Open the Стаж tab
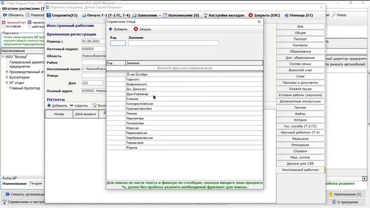 pos(300,76)
